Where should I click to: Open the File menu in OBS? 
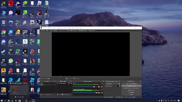tap(43, 30)
